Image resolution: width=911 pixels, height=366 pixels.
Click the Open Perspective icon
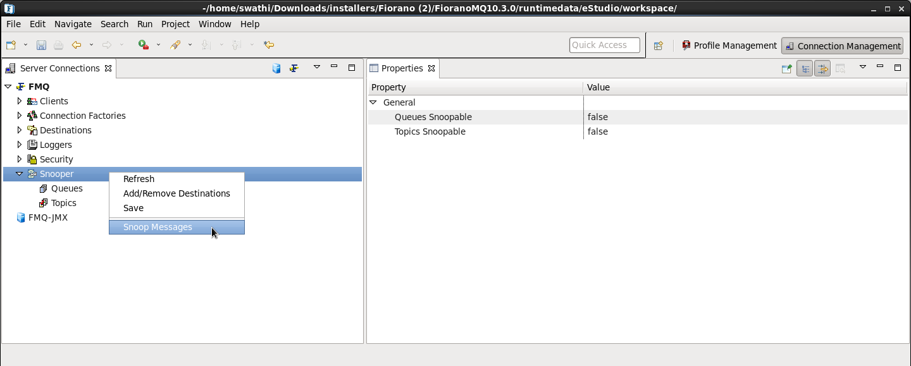tap(659, 46)
